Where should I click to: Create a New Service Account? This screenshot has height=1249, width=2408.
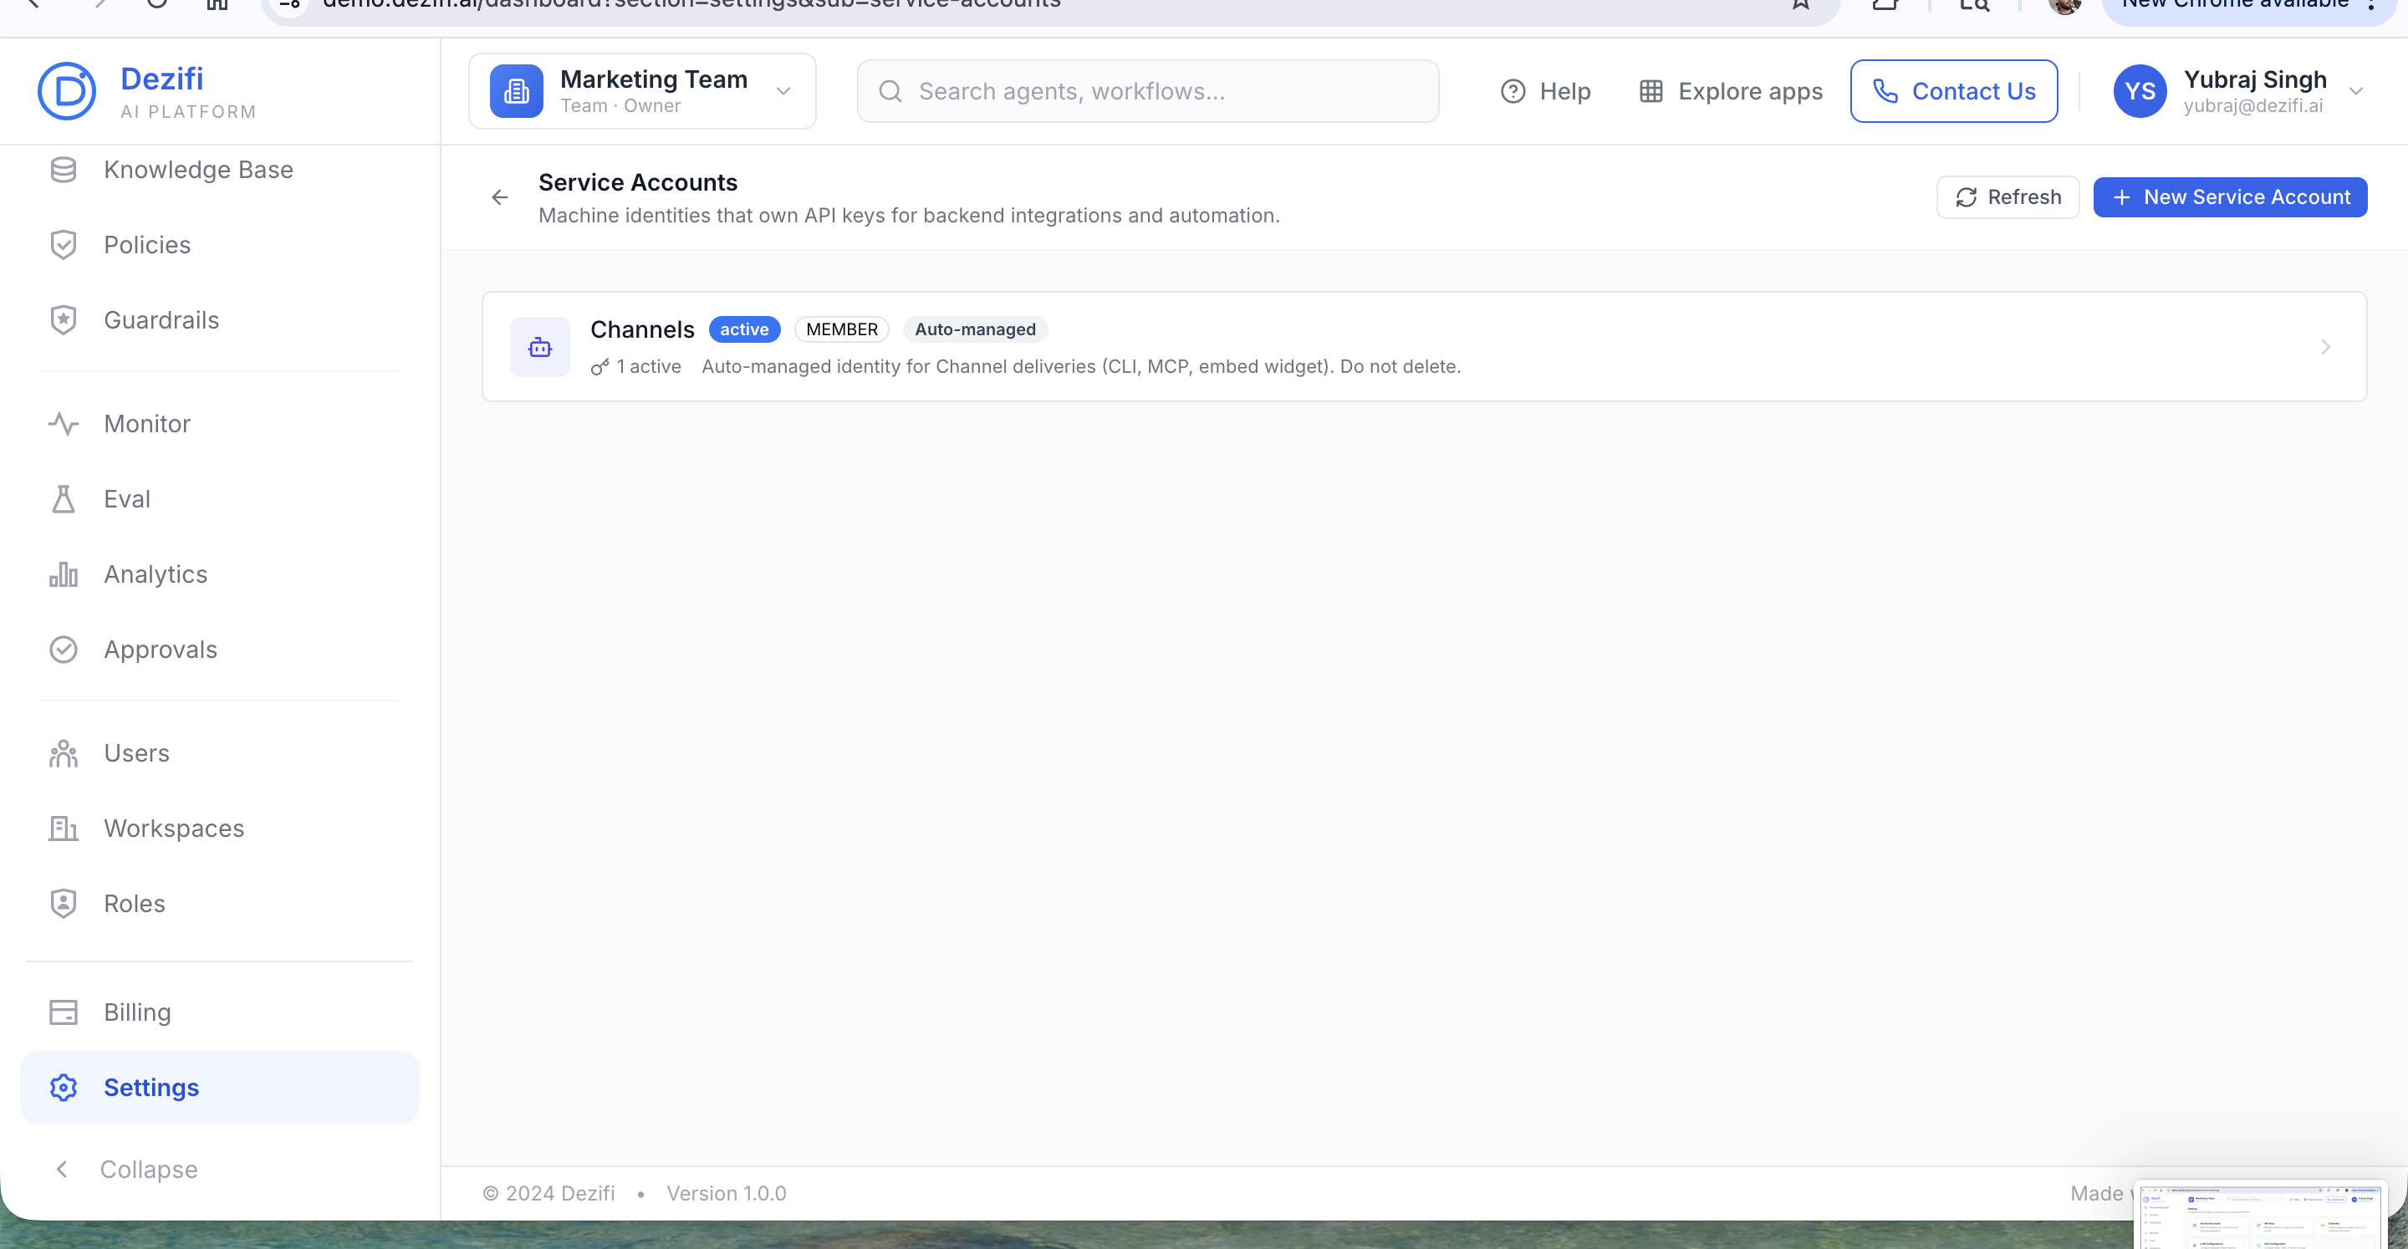click(x=2229, y=197)
